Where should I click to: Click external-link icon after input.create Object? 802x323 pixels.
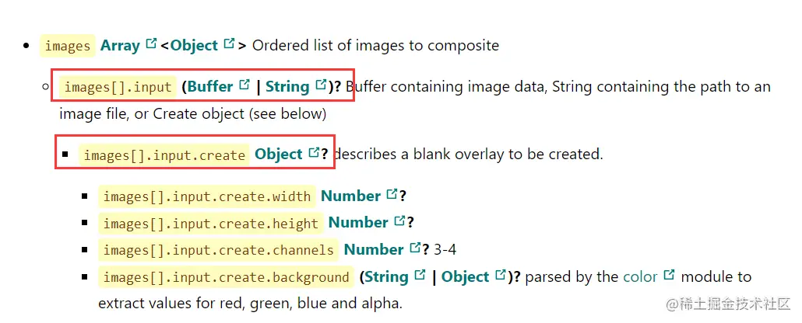point(314,152)
